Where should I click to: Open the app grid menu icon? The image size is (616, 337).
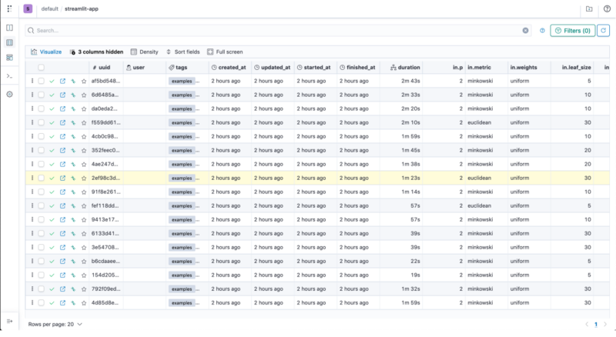click(9, 8)
